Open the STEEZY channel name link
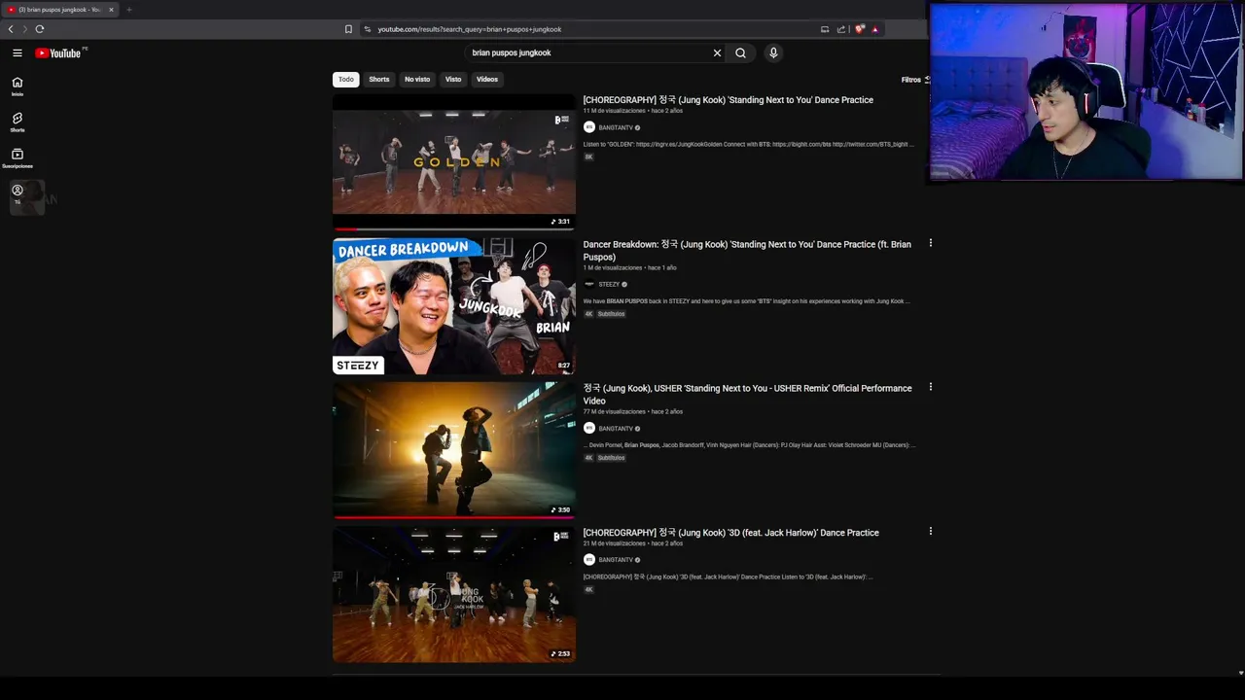Viewport: 1245px width, 700px height. tap(609, 285)
